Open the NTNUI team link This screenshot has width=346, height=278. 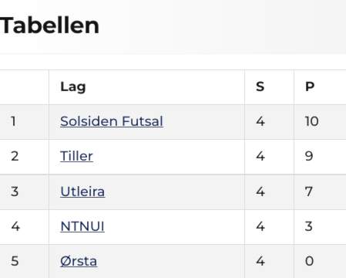(x=82, y=226)
